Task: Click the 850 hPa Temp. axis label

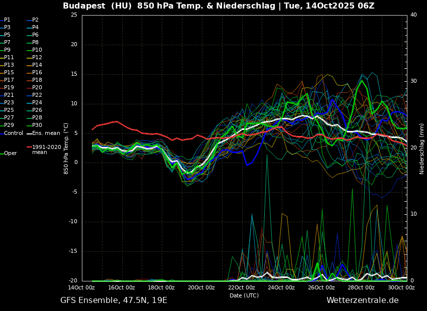Action: click(x=66, y=148)
